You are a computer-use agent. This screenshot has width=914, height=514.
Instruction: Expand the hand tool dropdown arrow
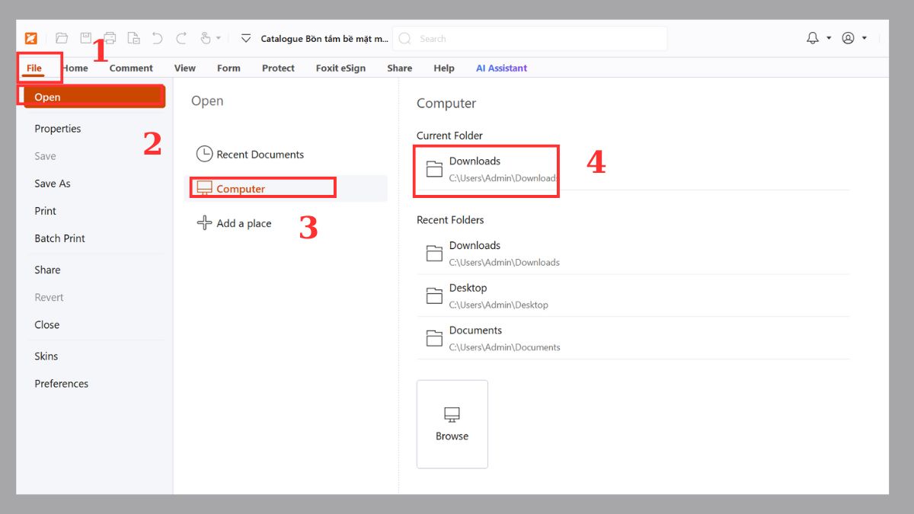click(x=219, y=38)
